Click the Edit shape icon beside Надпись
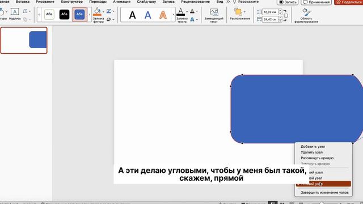363x204 pixels. pyautogui.click(x=25, y=11)
